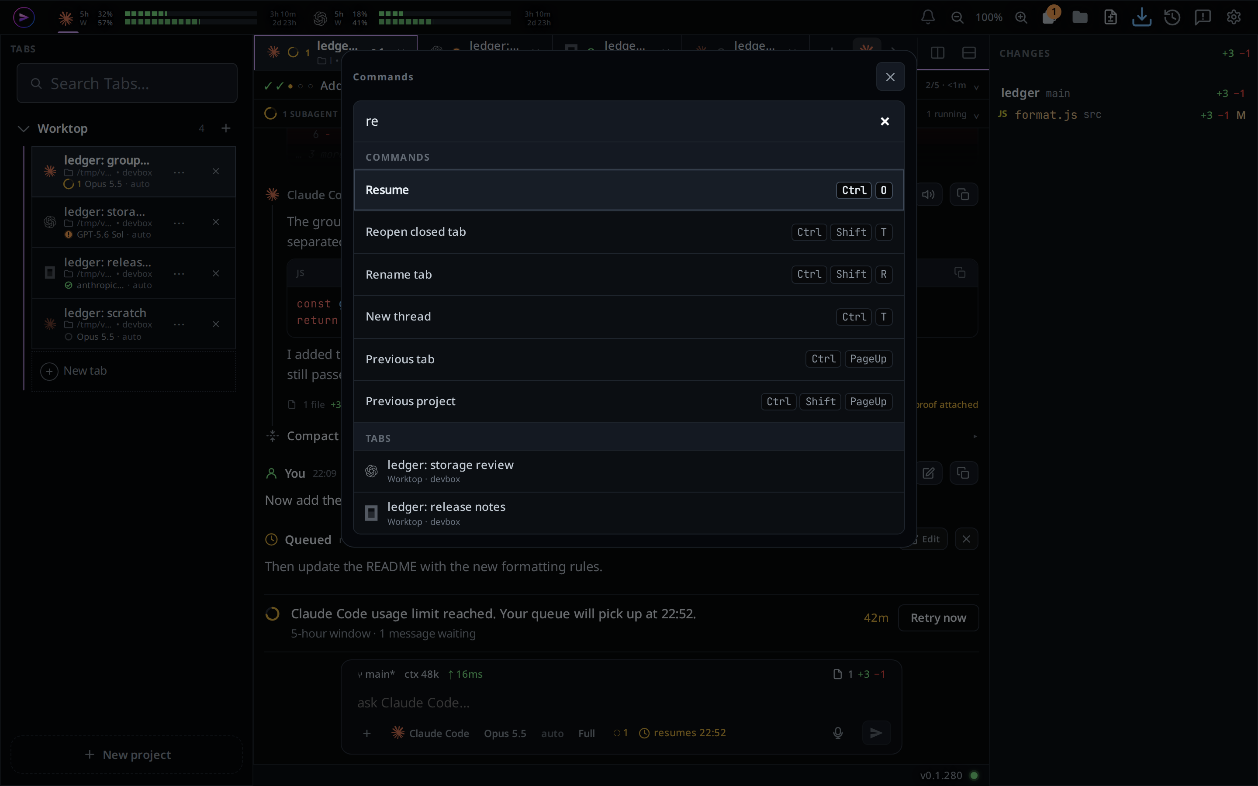Open the auto permission mode selector
Viewport: 1258px width, 786px height.
pos(552,733)
